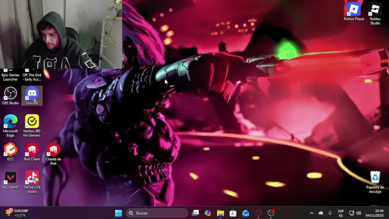Select the VALORANT desktop icon
The width and height of the screenshot is (389, 219).
(10, 180)
